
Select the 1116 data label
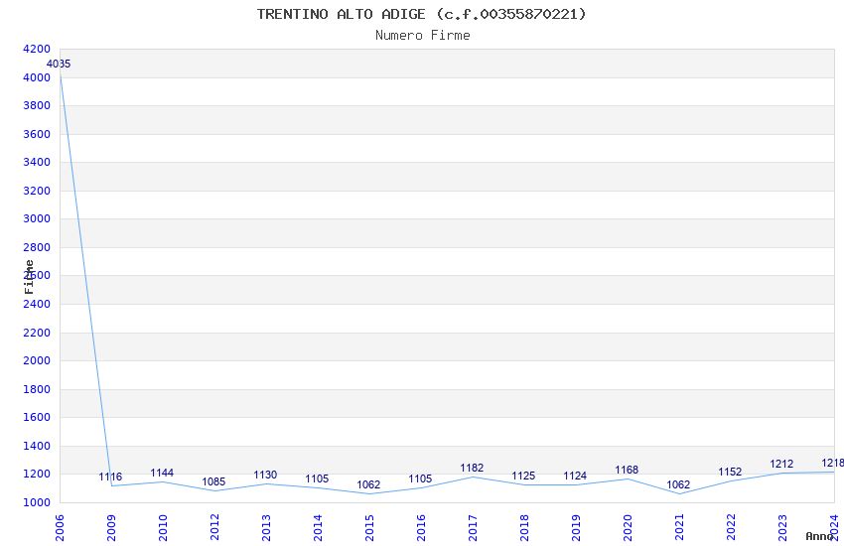pos(110,478)
